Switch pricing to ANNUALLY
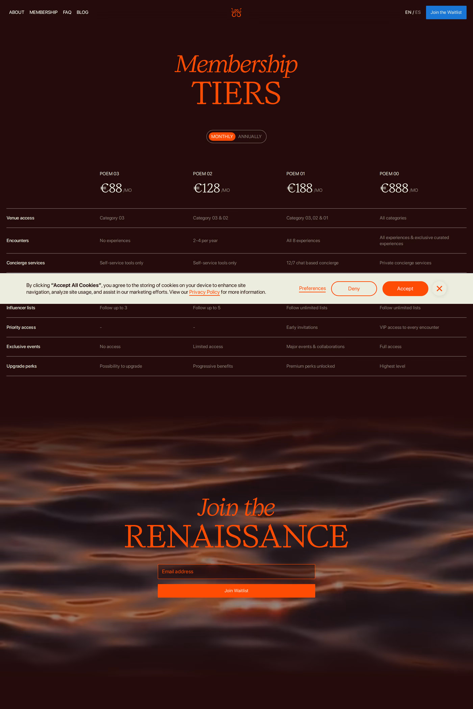Image resolution: width=473 pixels, height=709 pixels. [250, 137]
